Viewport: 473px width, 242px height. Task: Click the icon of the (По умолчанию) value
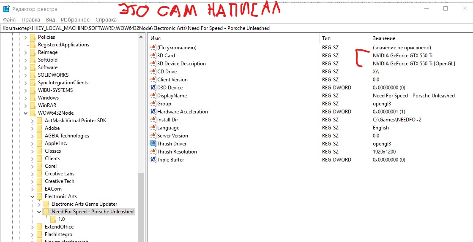(x=153, y=48)
